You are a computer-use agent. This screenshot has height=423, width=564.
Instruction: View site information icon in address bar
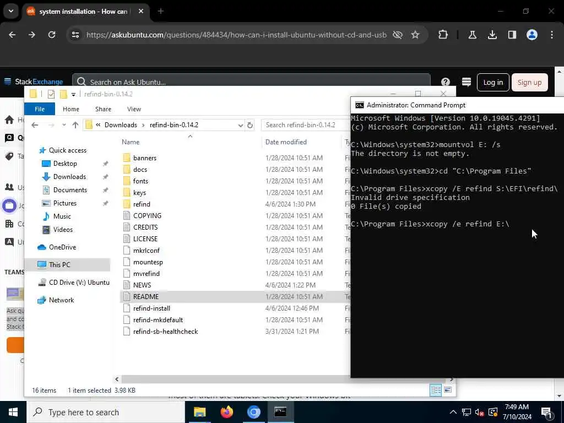tap(75, 35)
